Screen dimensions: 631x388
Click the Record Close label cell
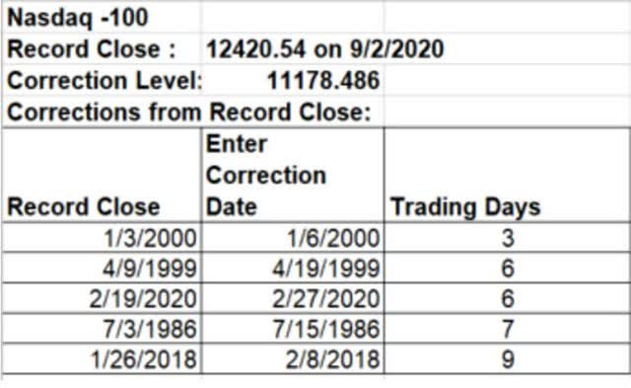102,49
